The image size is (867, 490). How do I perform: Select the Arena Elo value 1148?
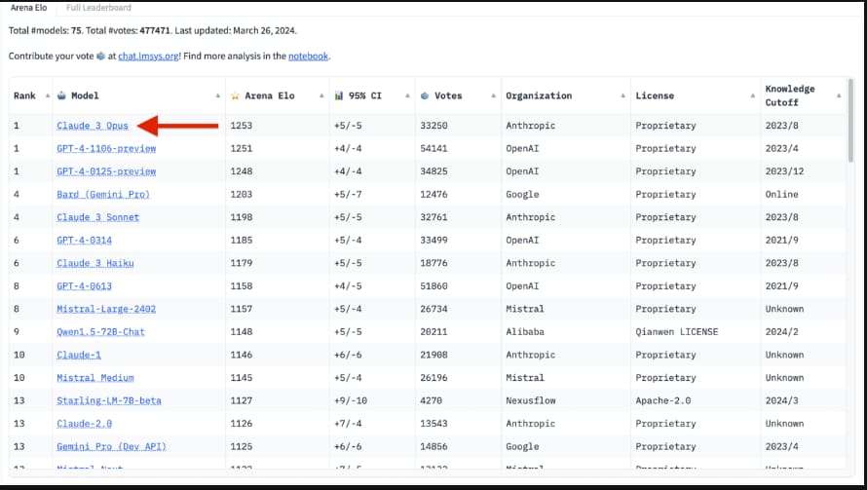click(x=241, y=332)
